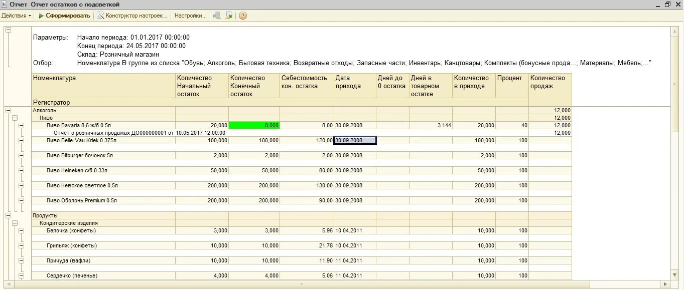Select the Пиво Bitburger бочонок 5л name
This screenshot has height=290, width=684.
tap(103, 155)
